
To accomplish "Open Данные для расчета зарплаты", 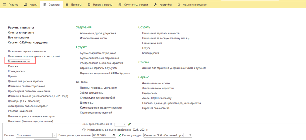I will pyautogui.click(x=26, y=81).
